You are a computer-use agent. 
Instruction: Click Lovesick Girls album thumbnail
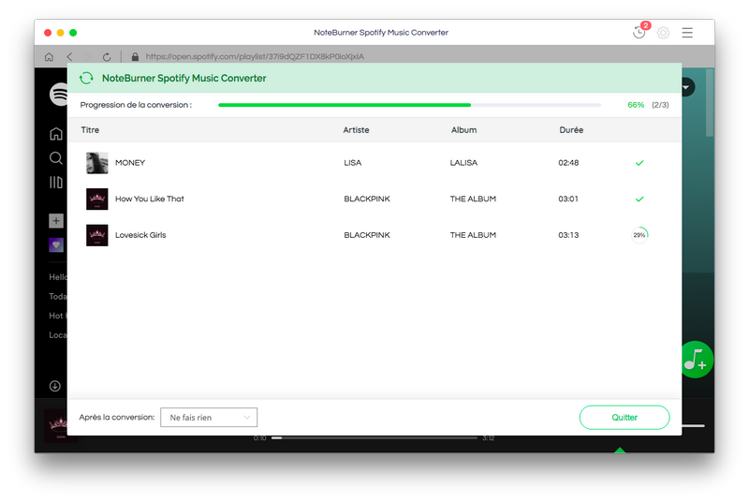(97, 235)
